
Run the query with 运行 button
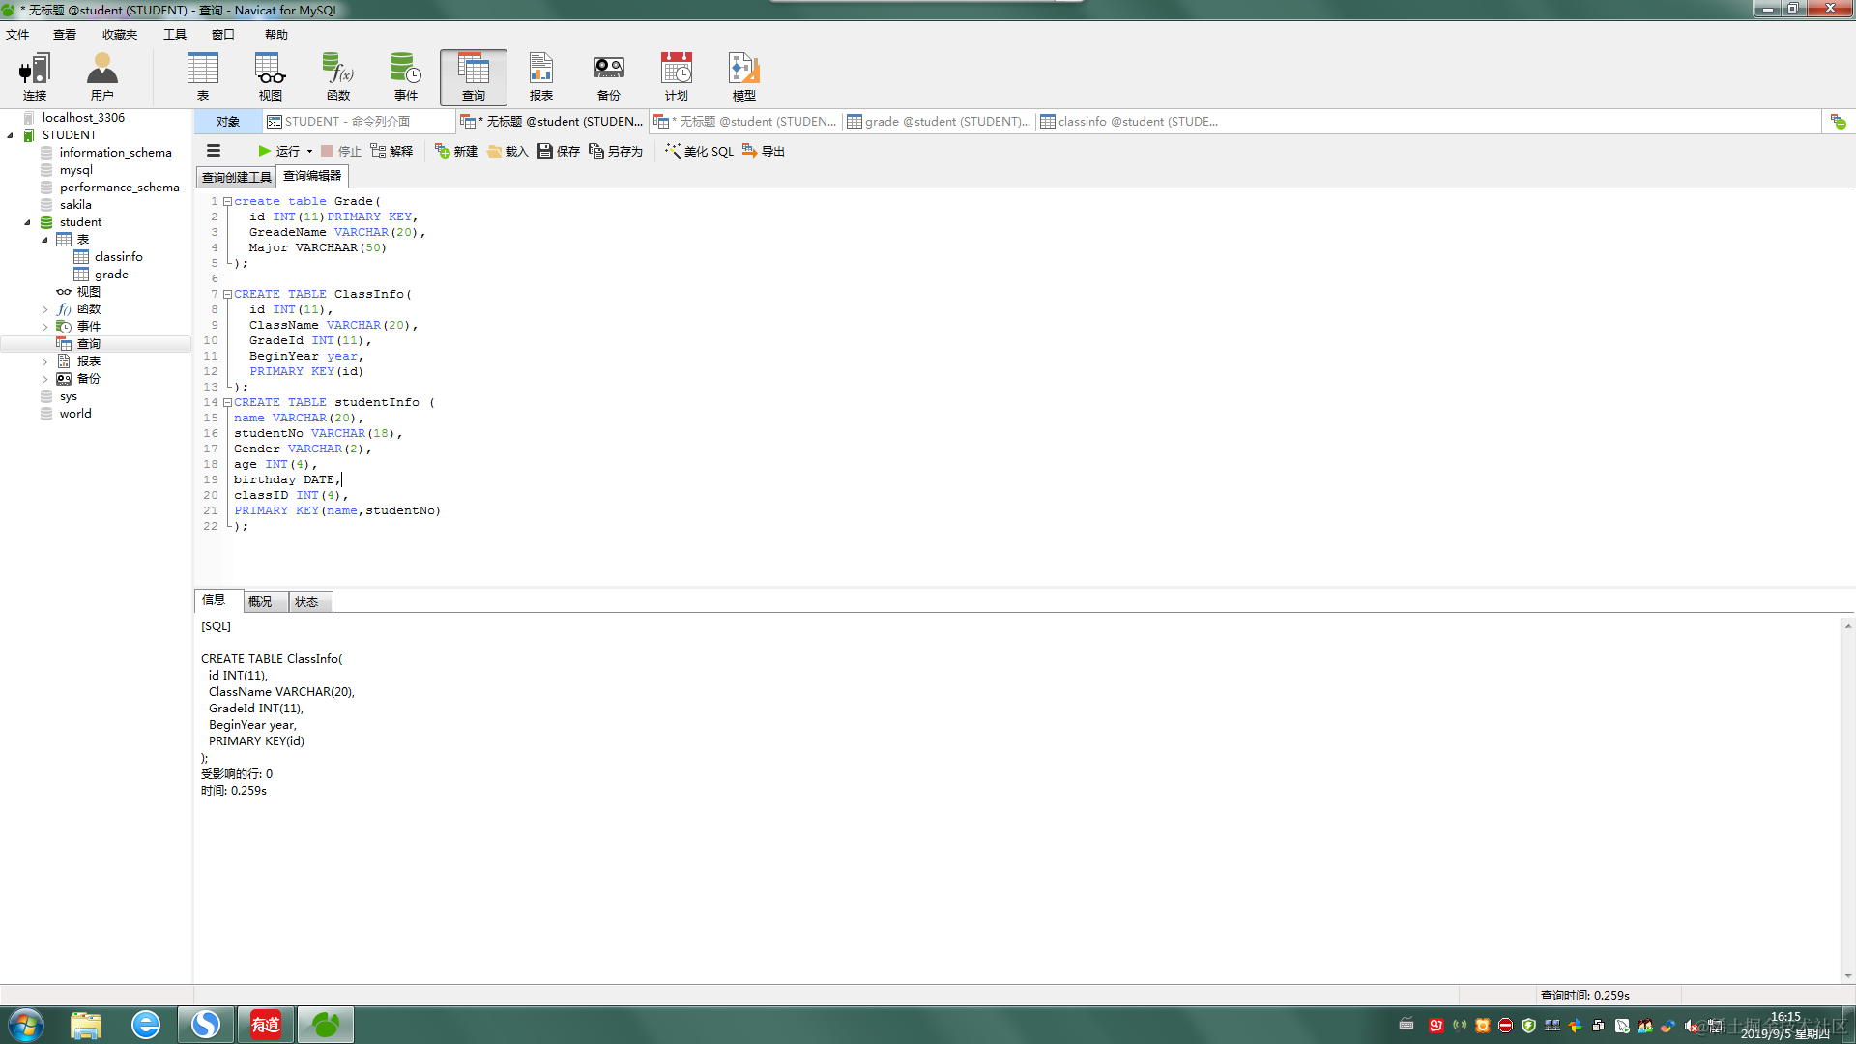[278, 151]
